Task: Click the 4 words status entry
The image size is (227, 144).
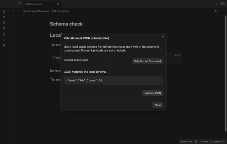Action: [x=204, y=142]
